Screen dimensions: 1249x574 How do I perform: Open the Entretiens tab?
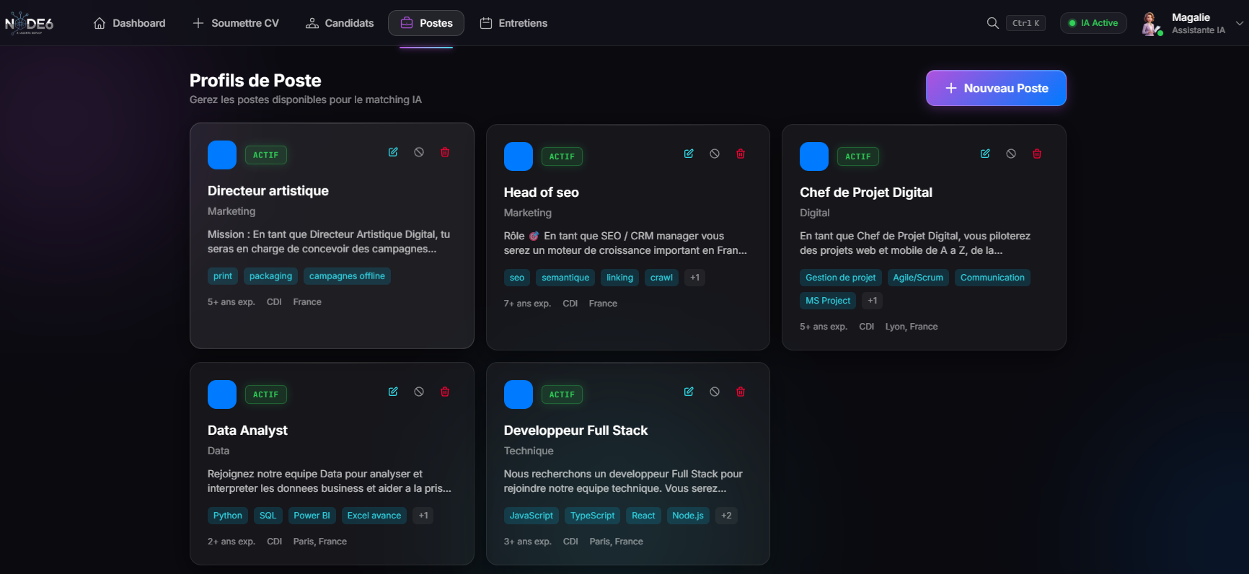tap(513, 23)
